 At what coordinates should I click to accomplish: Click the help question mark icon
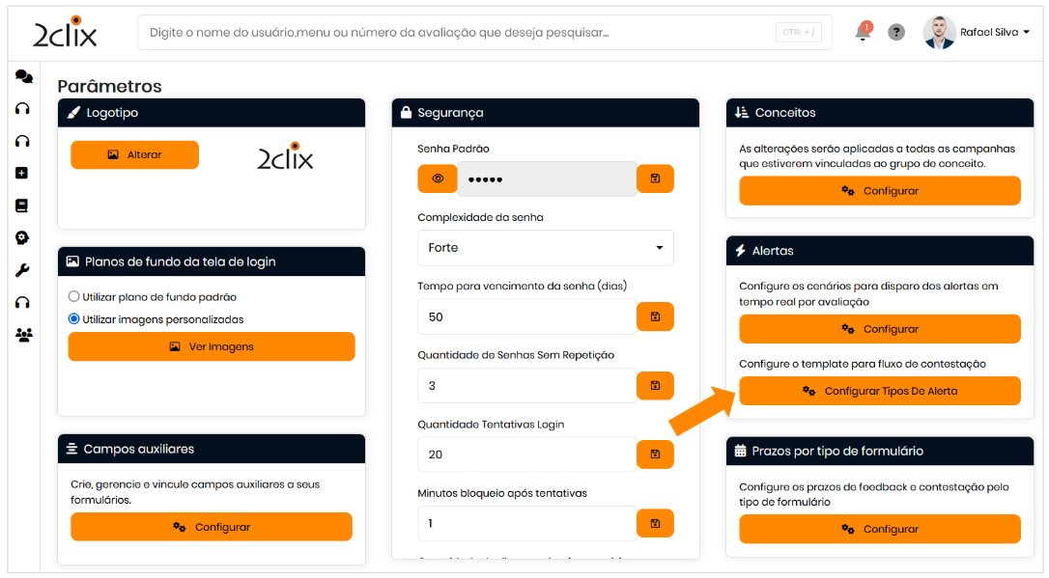coord(896,33)
